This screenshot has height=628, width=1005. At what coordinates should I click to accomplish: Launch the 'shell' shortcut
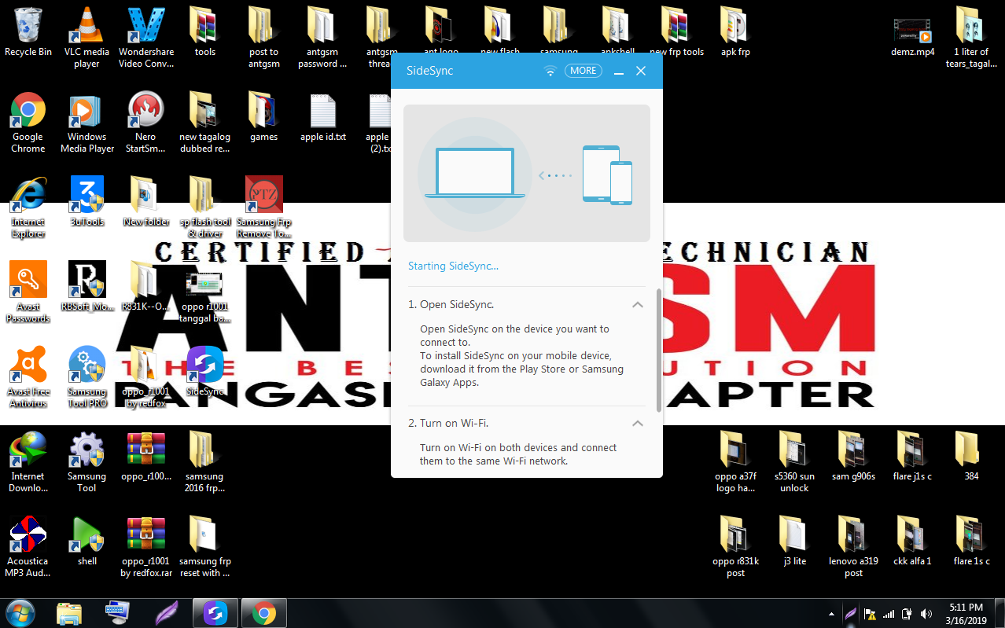pos(87,542)
